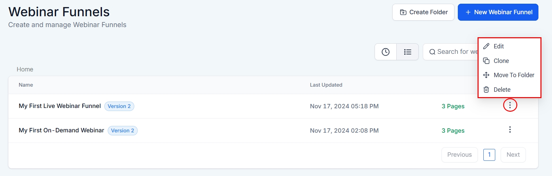Click the Home breadcrumb
552x176 pixels.
(x=25, y=69)
